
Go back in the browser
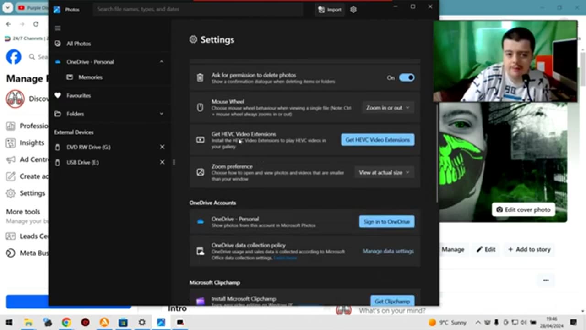pyautogui.click(x=8, y=24)
